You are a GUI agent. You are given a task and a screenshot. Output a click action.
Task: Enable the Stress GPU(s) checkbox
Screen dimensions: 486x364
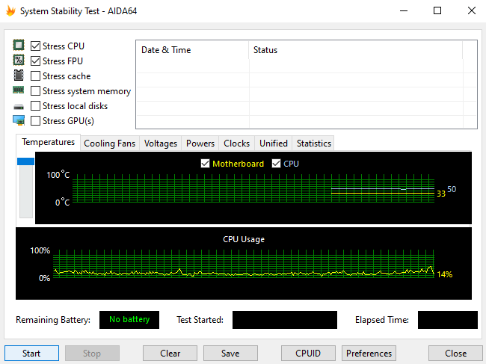click(35, 121)
